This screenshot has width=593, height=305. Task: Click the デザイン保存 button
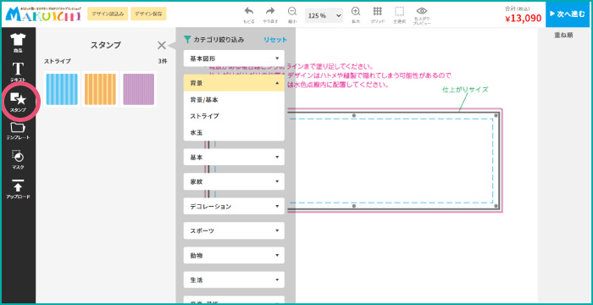pyautogui.click(x=148, y=14)
